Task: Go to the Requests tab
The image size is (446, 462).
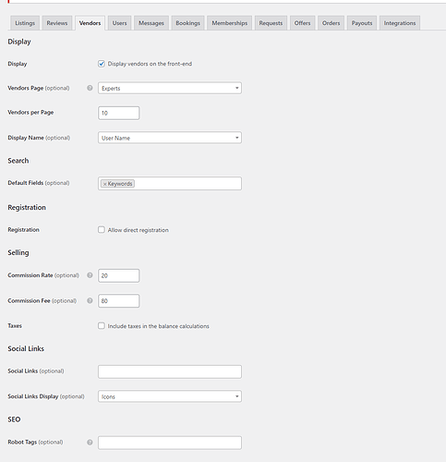Action: pos(271,23)
